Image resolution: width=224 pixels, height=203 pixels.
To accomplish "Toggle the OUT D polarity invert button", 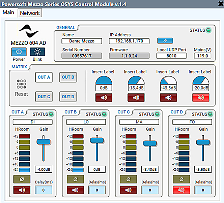I will (181, 179).
